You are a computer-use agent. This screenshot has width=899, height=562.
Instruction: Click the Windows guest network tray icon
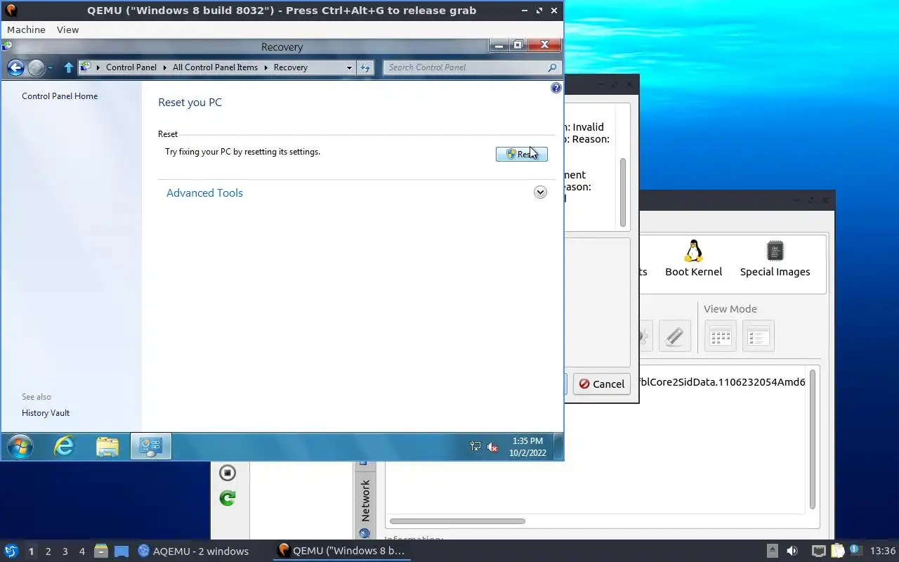[x=475, y=446]
